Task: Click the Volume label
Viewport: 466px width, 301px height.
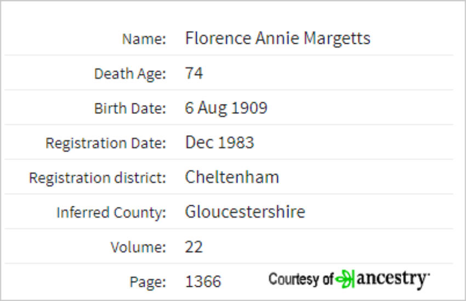Action: 138,247
